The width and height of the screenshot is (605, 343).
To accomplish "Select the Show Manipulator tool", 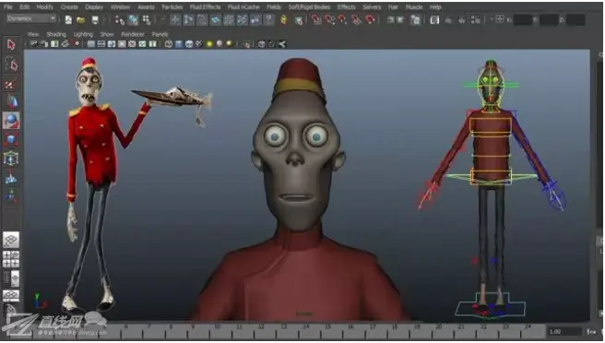I will pyautogui.click(x=11, y=196).
